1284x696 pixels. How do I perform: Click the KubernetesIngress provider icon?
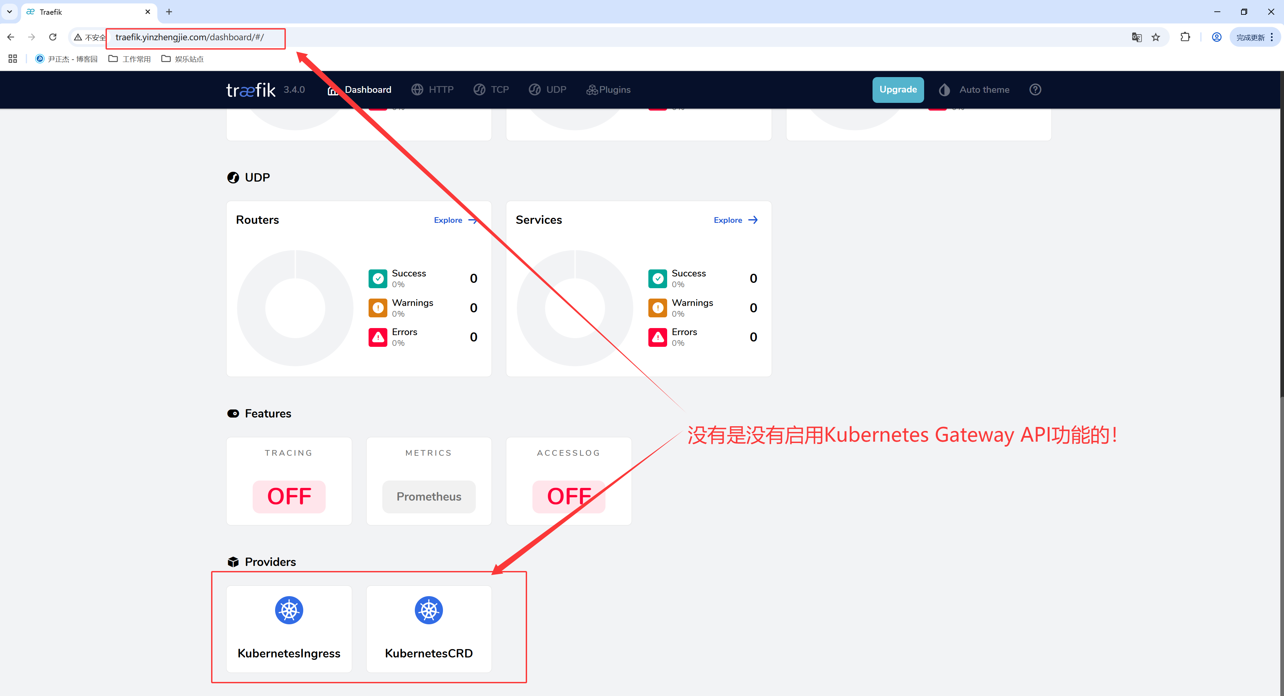(x=289, y=610)
